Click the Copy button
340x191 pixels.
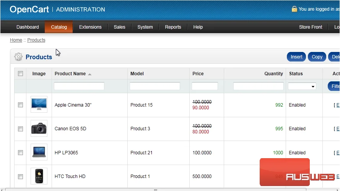tap(317, 57)
